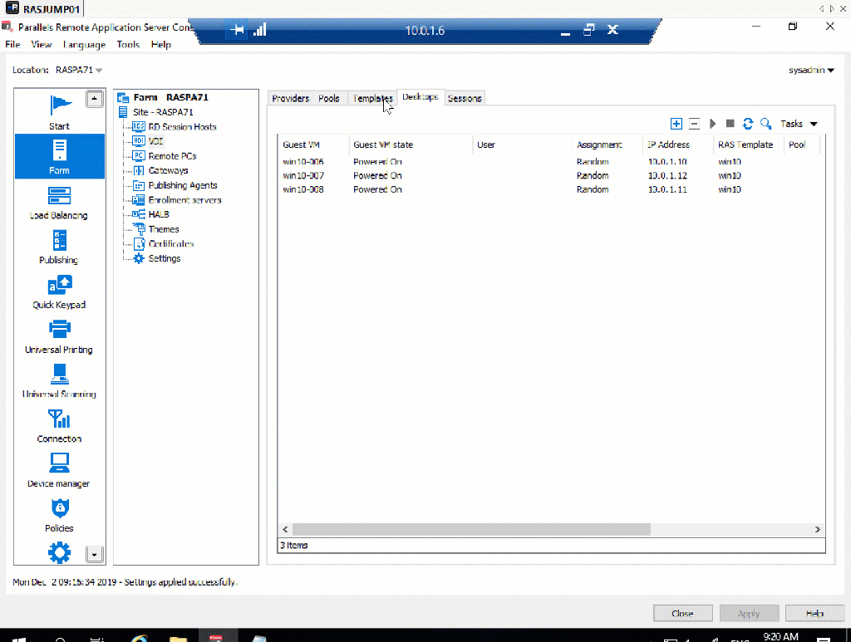Open the sysadmin user dropdown

(811, 70)
